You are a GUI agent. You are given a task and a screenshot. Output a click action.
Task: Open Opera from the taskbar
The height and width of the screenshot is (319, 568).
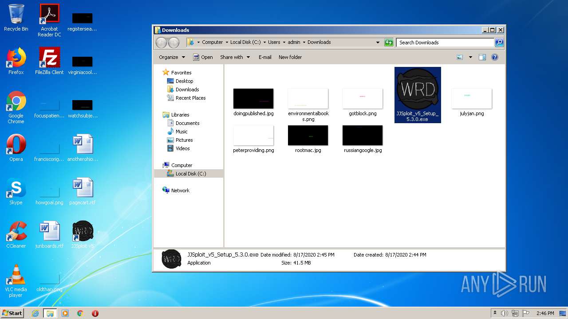pos(95,313)
